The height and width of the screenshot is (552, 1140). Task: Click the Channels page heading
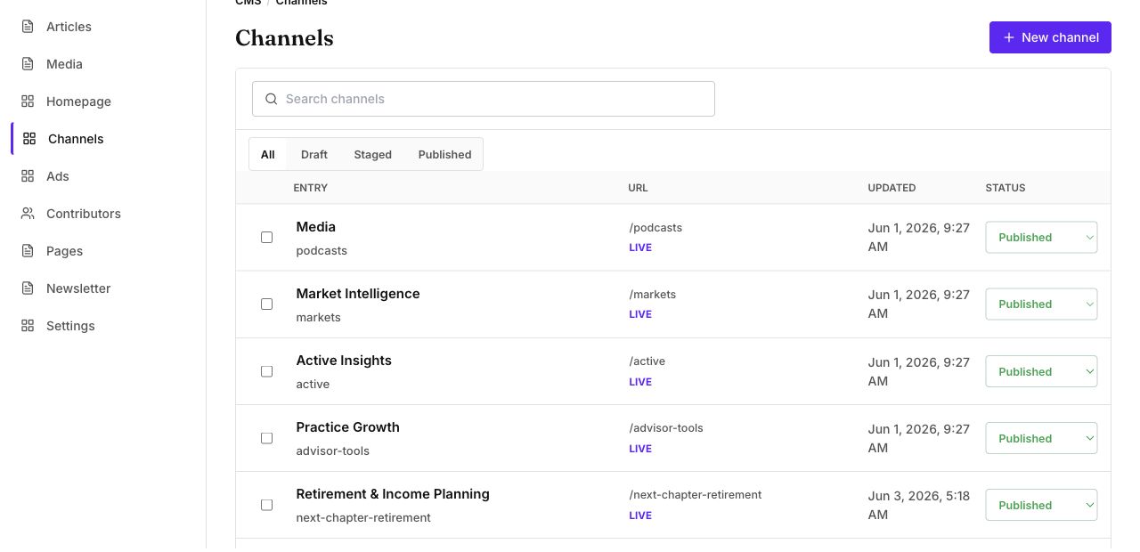[x=284, y=38]
